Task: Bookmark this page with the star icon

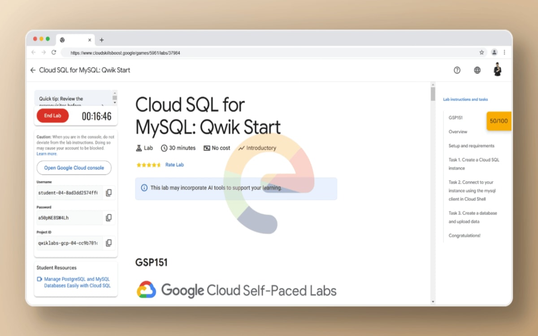Action: [x=482, y=52]
